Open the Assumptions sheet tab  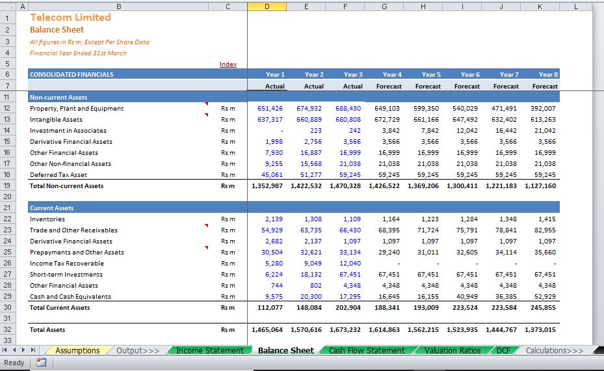pyautogui.click(x=77, y=351)
